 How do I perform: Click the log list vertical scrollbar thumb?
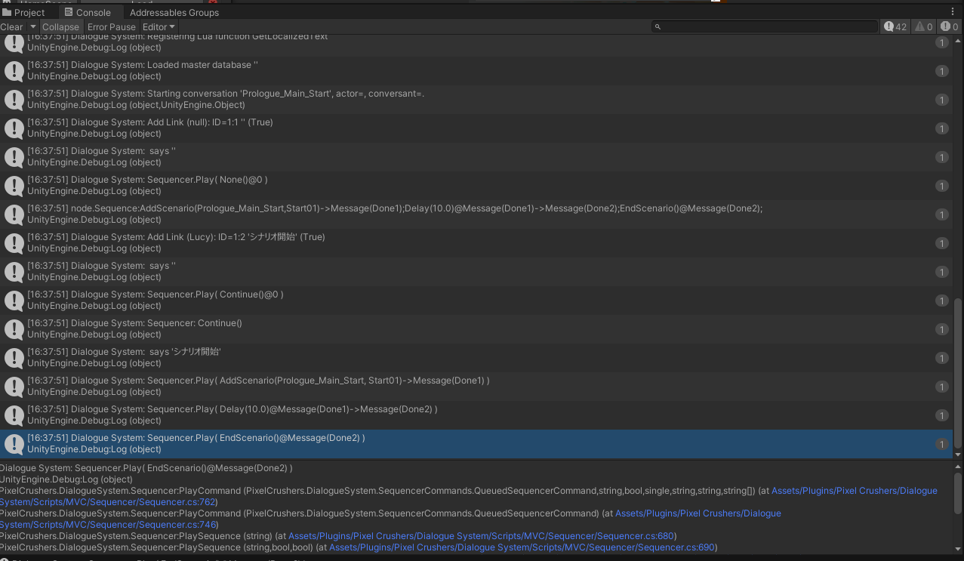tap(958, 372)
